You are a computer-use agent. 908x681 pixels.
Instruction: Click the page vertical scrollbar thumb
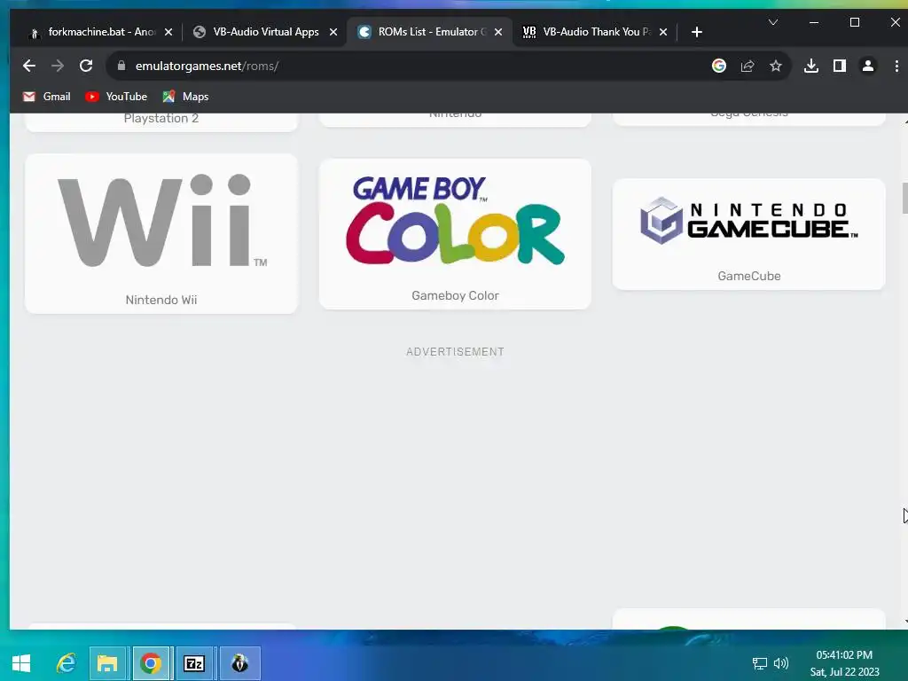[904, 198]
